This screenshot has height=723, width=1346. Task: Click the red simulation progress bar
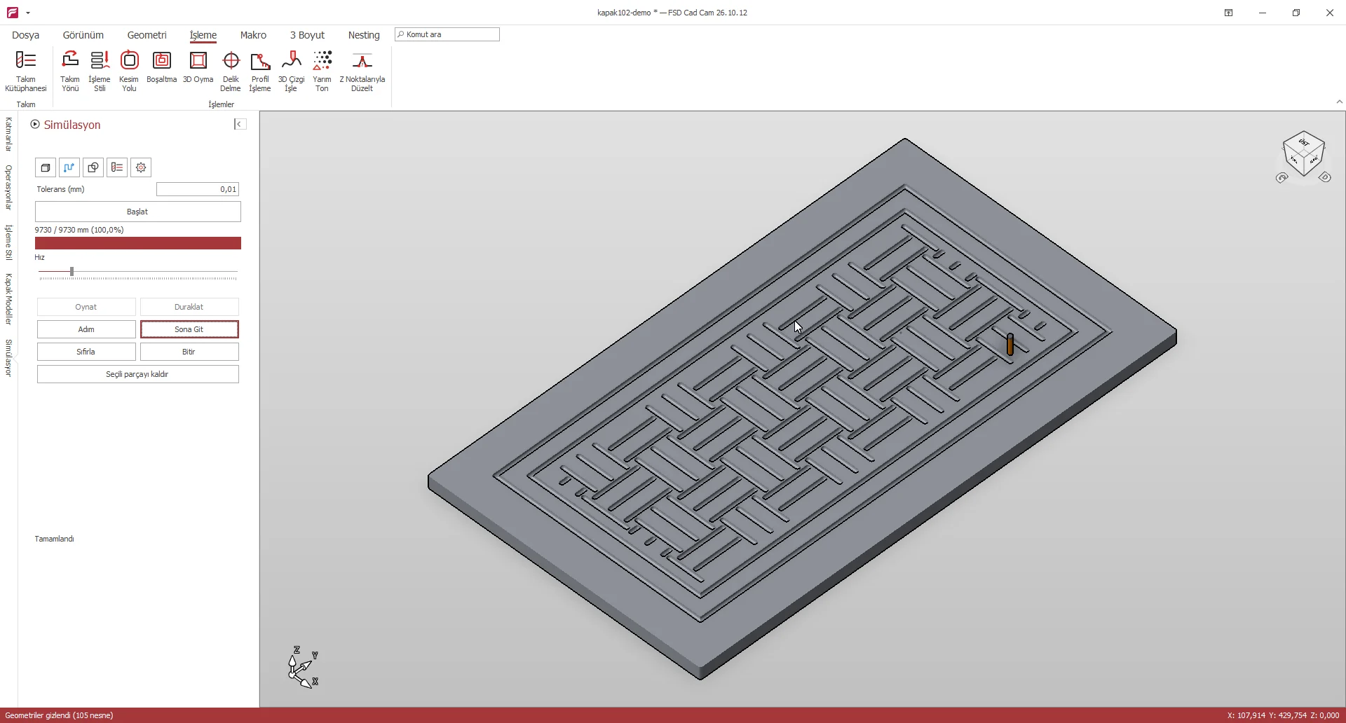[138, 243]
